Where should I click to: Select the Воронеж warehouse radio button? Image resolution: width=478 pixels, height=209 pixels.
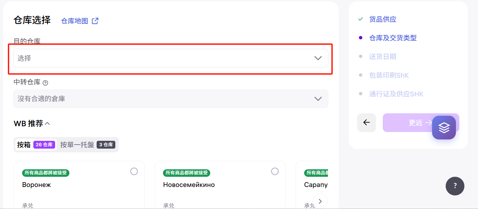click(134, 171)
